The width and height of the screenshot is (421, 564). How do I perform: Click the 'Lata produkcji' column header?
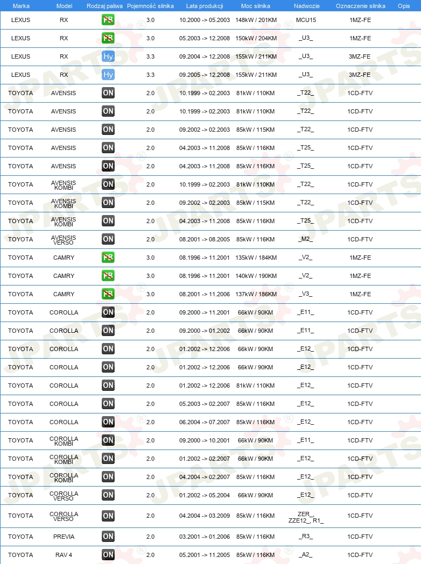point(205,6)
